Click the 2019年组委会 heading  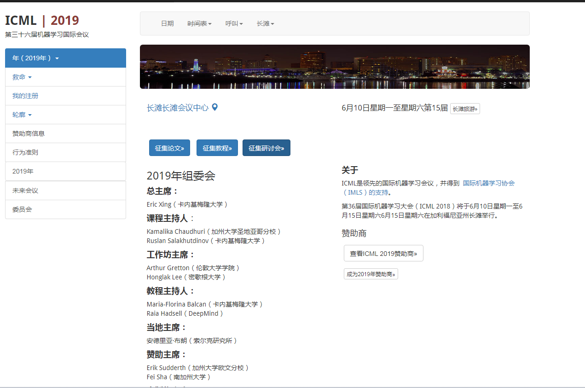pos(181,176)
